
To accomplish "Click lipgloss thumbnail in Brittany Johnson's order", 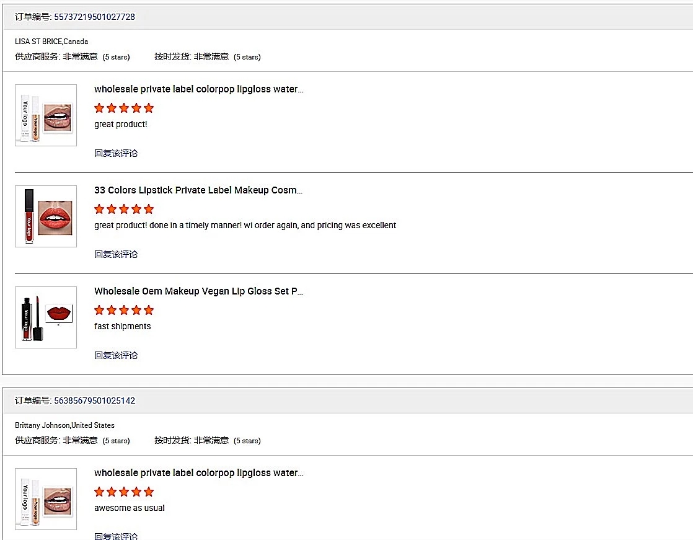I will (46, 499).
